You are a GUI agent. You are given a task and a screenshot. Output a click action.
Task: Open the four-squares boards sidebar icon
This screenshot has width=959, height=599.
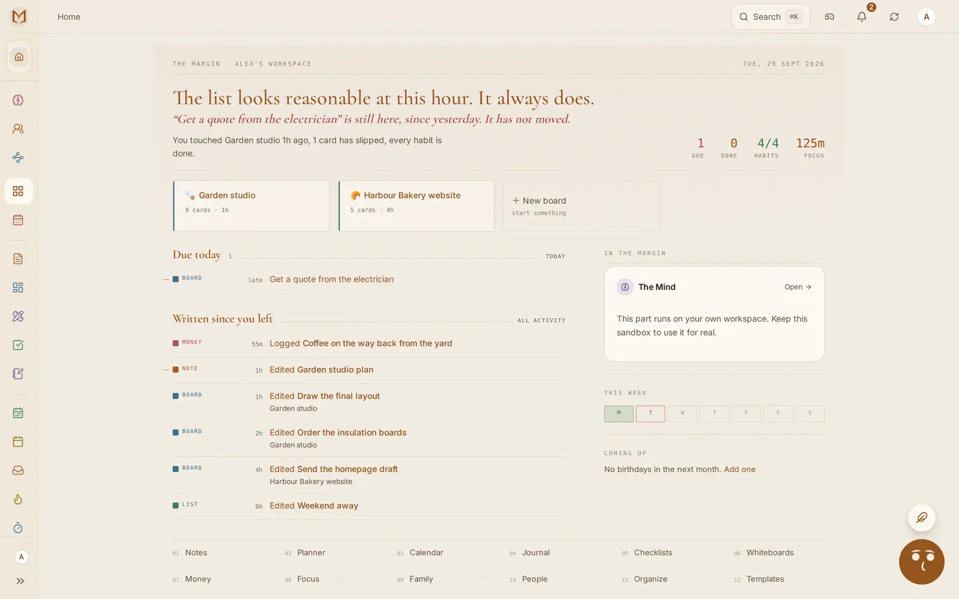coord(18,191)
